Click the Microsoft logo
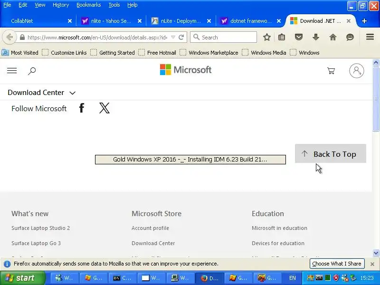This screenshot has height=285, width=380. [x=186, y=70]
